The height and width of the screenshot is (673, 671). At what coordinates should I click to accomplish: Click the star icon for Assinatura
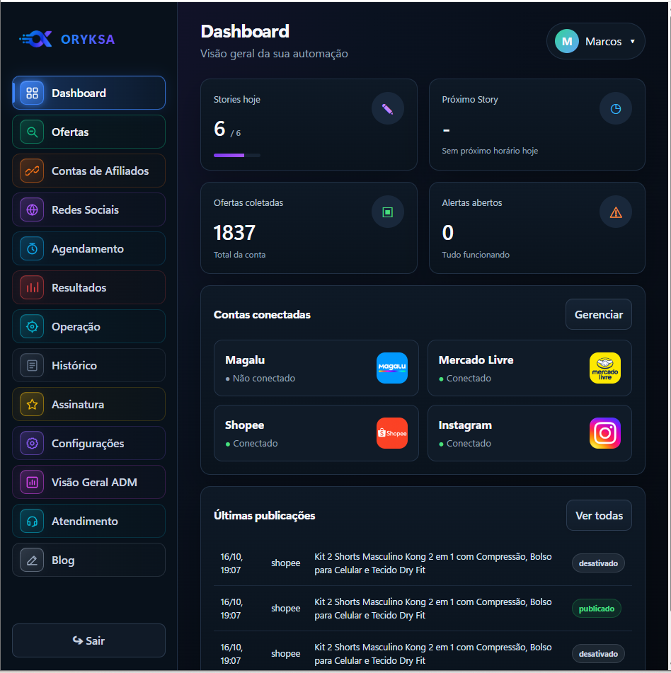click(x=32, y=404)
